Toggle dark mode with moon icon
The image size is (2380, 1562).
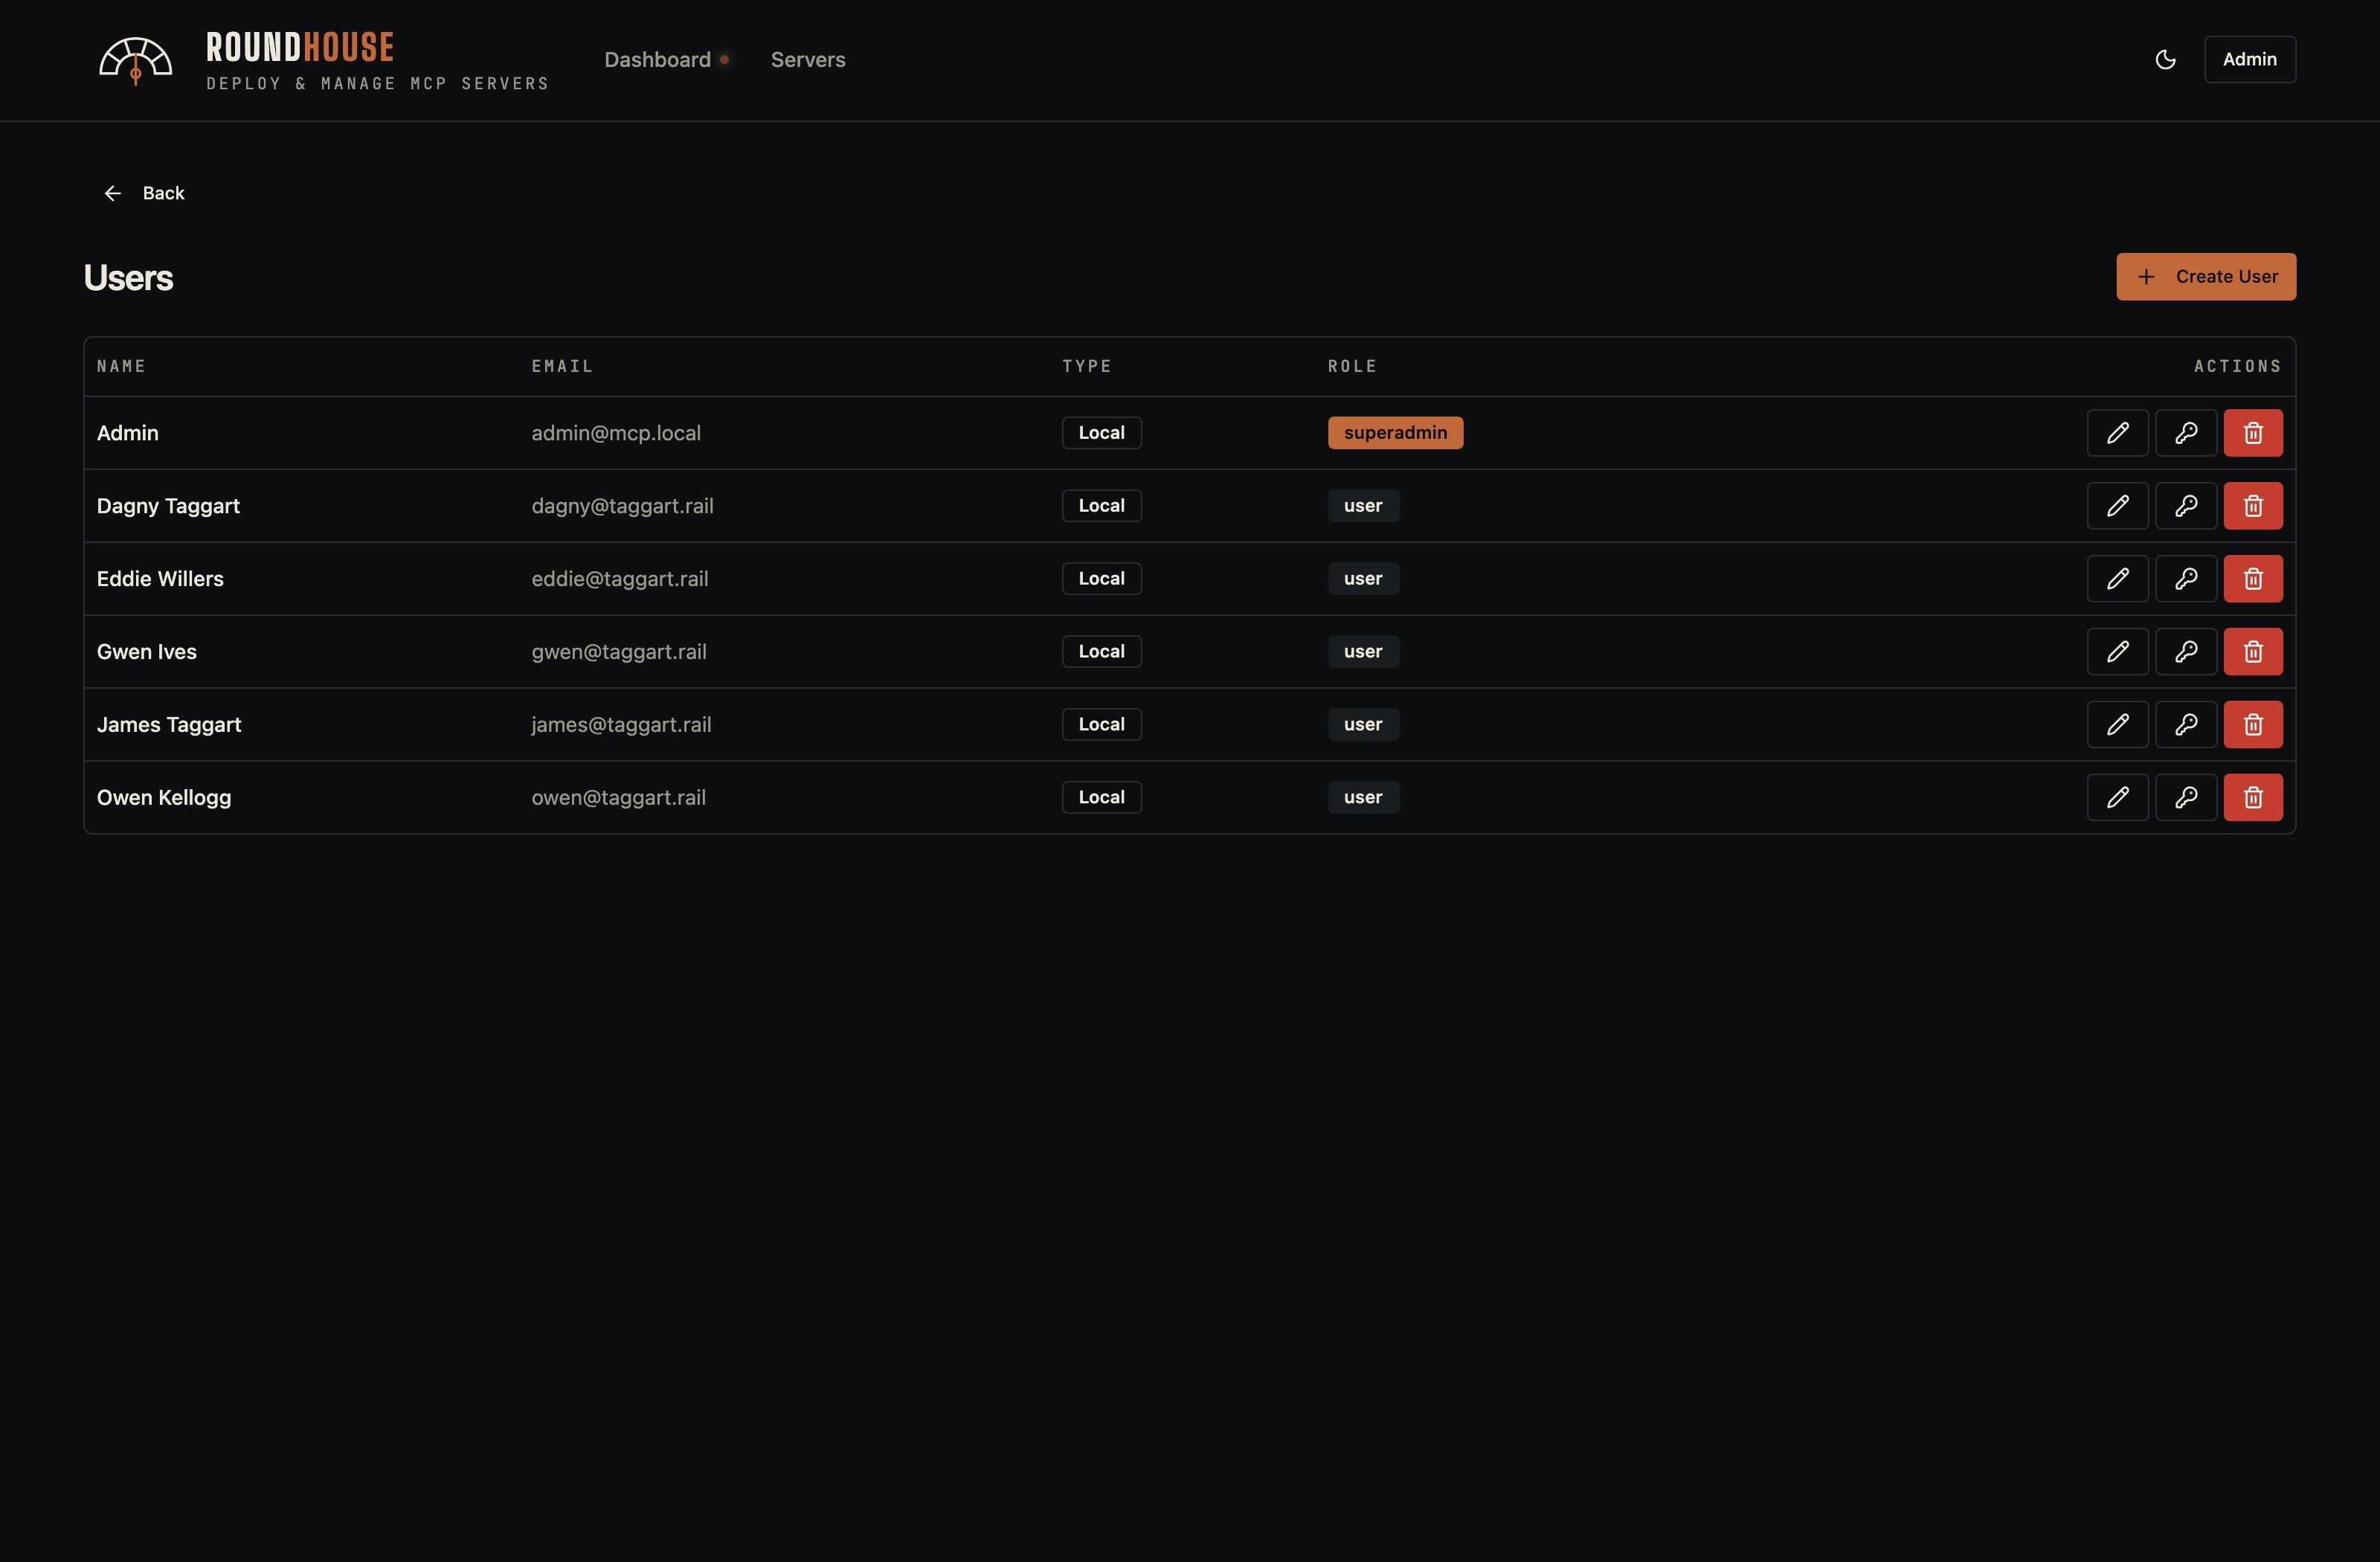pos(2165,60)
